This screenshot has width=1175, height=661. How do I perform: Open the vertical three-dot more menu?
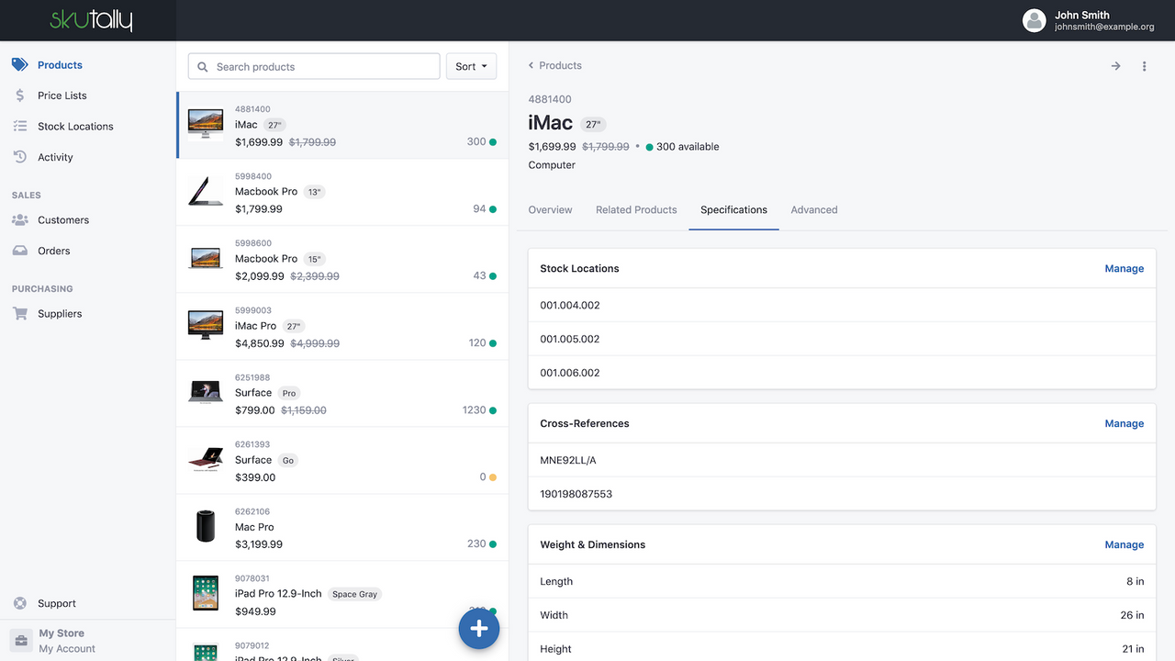pos(1144,66)
